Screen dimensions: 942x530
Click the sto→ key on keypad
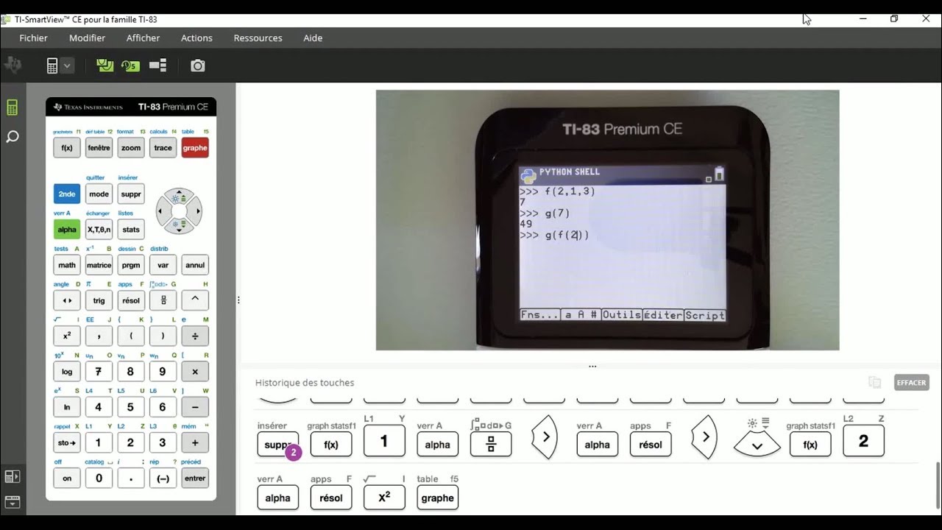[66, 442]
